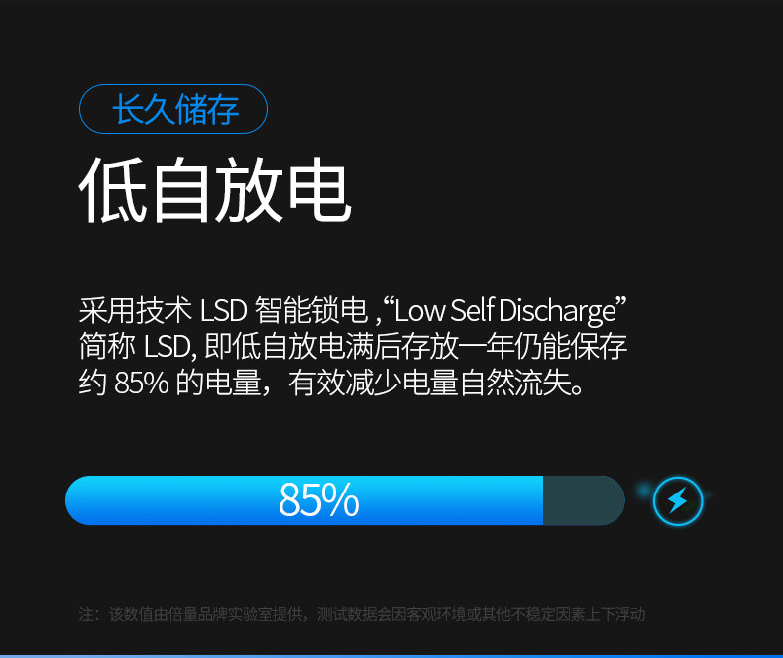Click the "Low Self Discharge" English phrase

coord(505,310)
